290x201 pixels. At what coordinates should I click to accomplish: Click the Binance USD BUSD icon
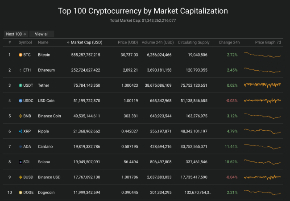coord(21,177)
